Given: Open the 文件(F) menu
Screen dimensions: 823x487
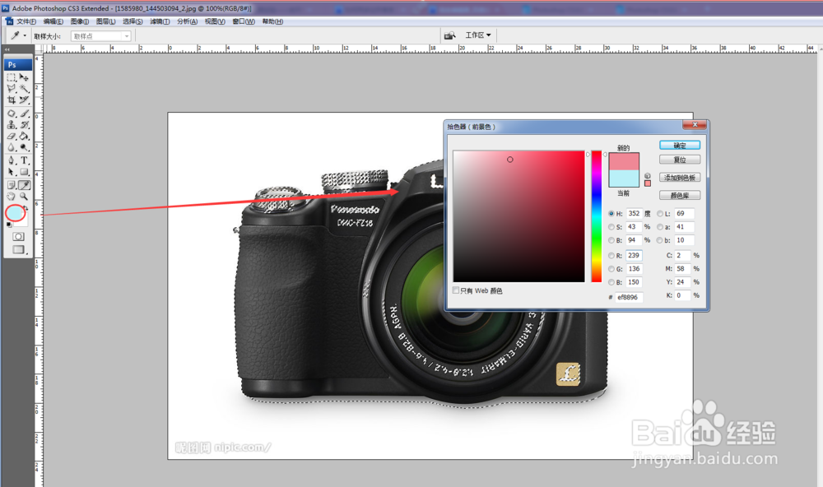Looking at the screenshot, I should pyautogui.click(x=26, y=21).
